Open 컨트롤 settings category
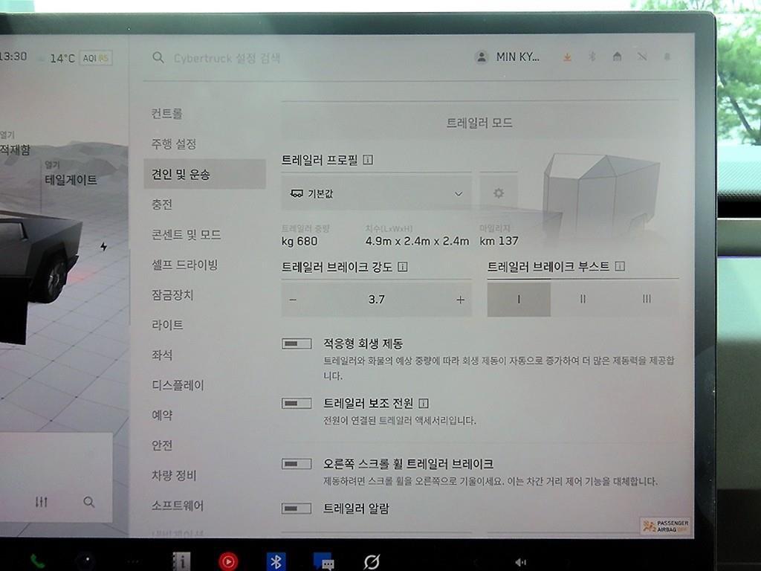The width and height of the screenshot is (761, 571). point(167,114)
